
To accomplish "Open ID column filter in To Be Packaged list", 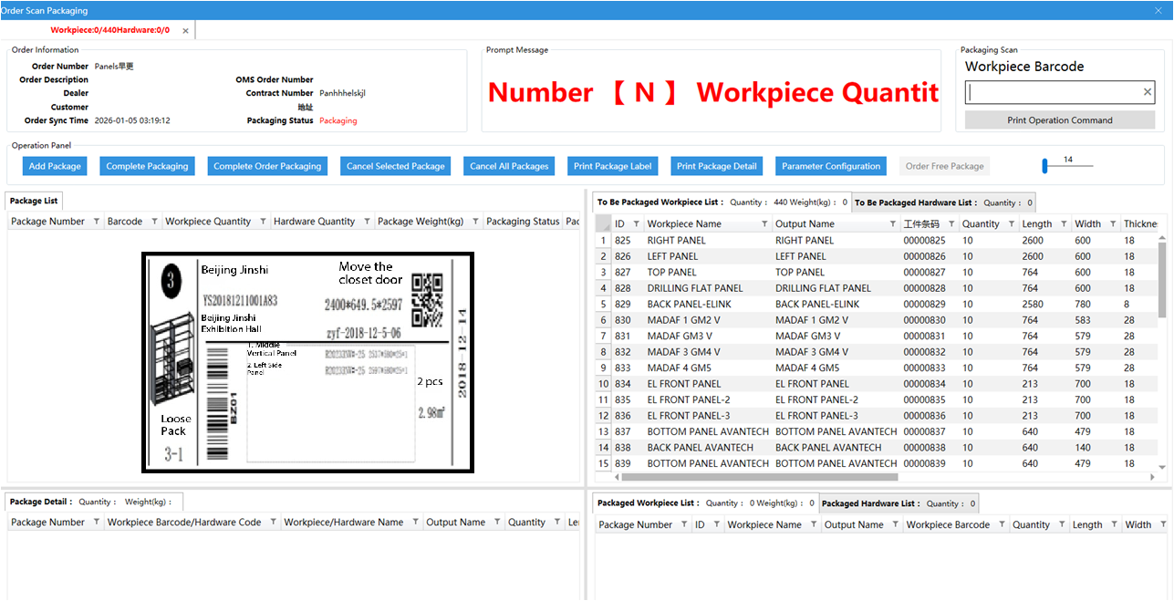I will (636, 224).
